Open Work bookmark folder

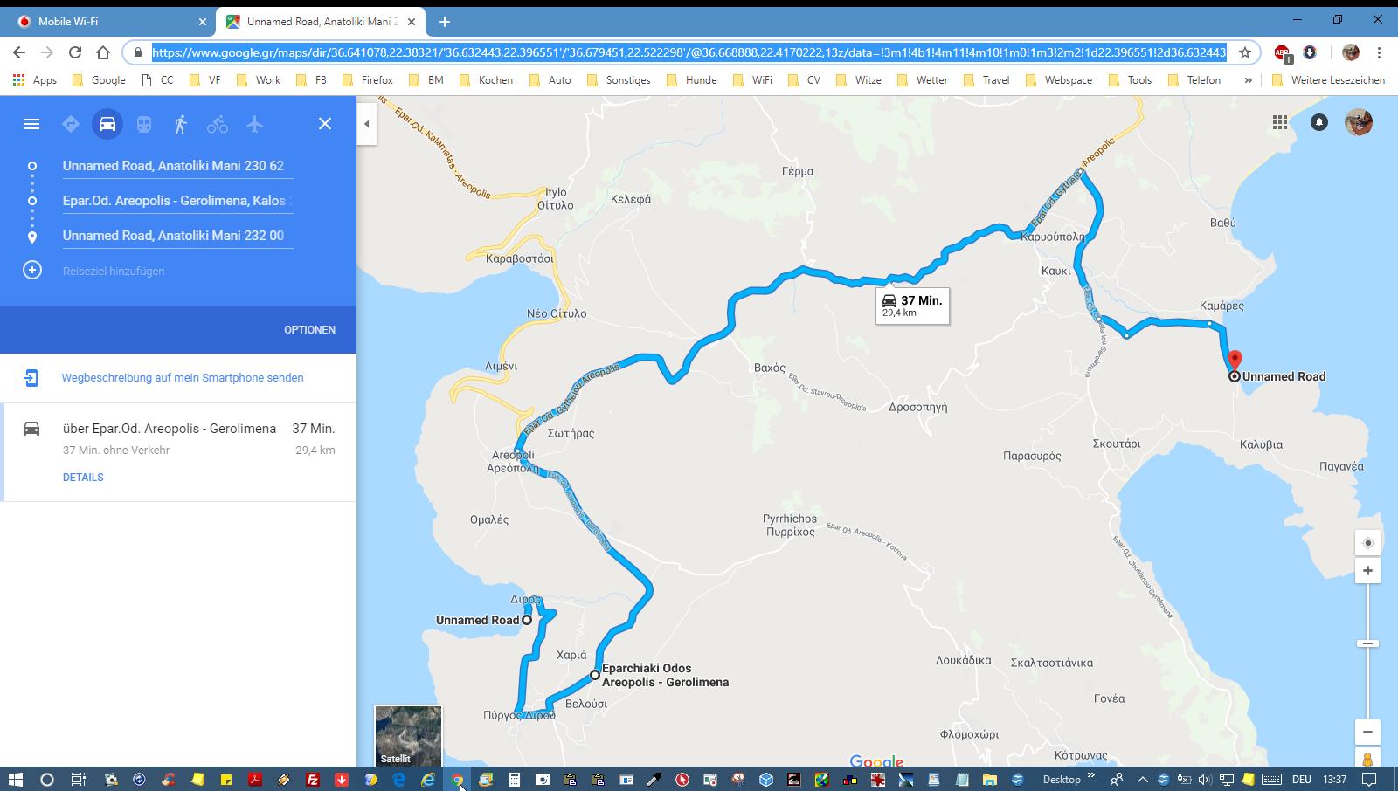pos(260,79)
